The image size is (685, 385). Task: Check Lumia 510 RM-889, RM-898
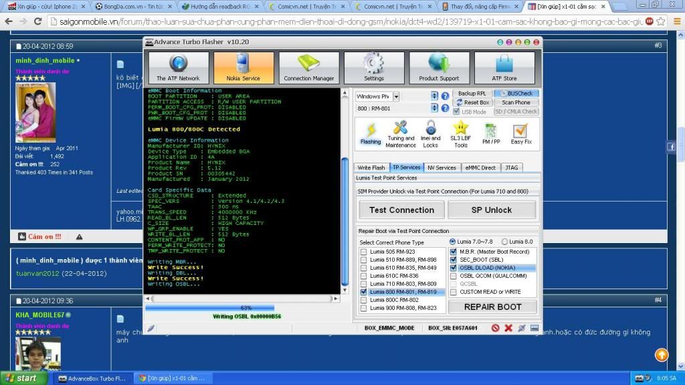[x=363, y=259]
